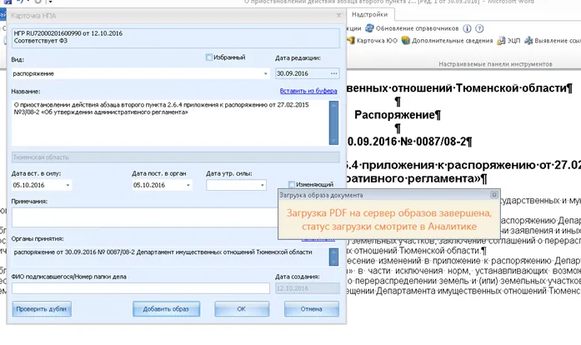Click the Органы принятия scrollbar up arrow
This screenshot has width=581, height=345.
pyautogui.click(x=333, y=252)
